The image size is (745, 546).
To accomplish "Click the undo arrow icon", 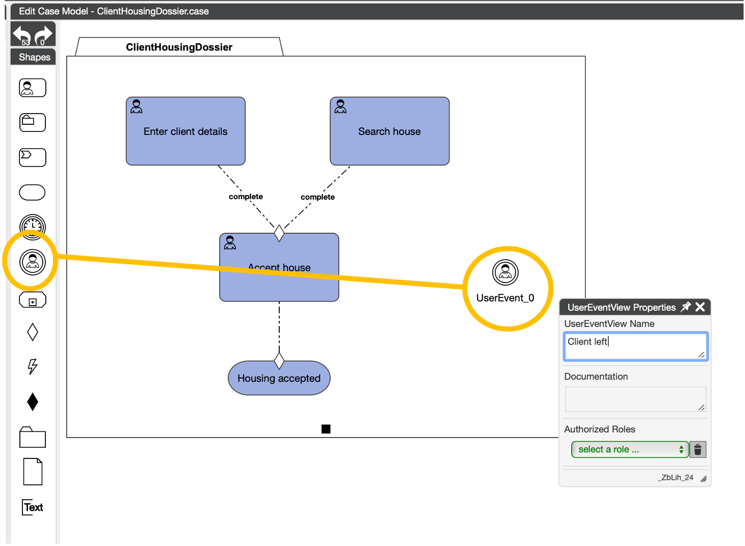I will 22,35.
